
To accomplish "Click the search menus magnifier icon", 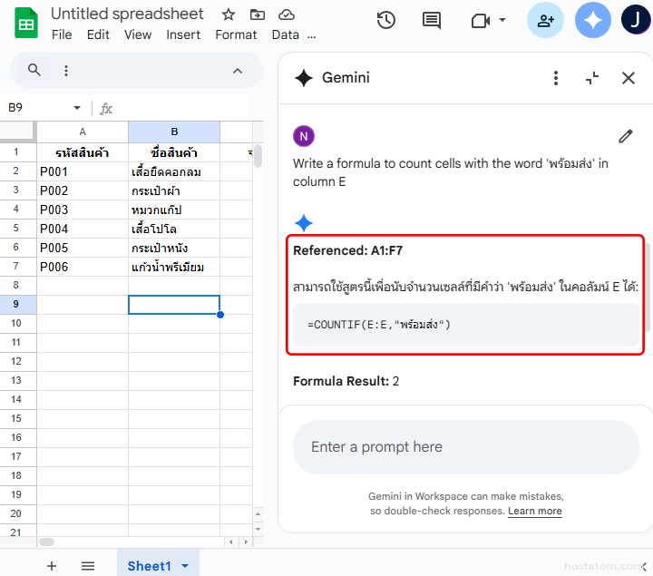I will pos(34,70).
